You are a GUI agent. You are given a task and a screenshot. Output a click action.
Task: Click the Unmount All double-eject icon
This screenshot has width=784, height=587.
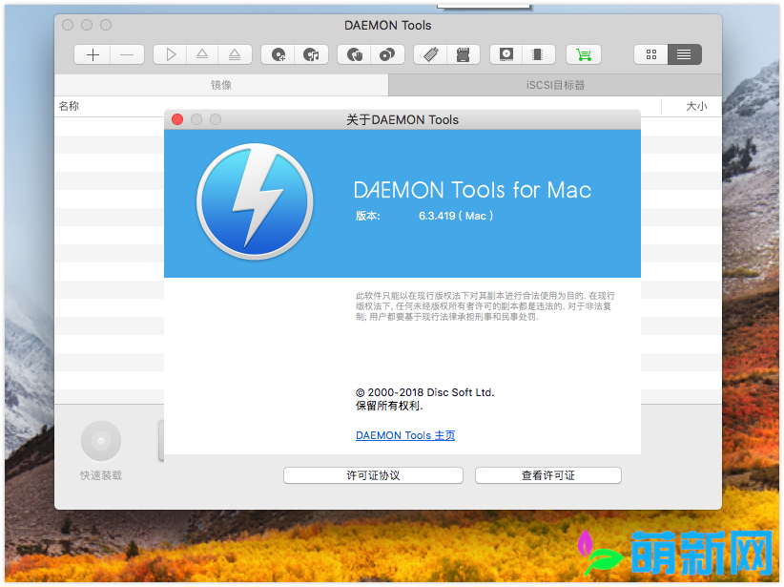pyautogui.click(x=236, y=54)
